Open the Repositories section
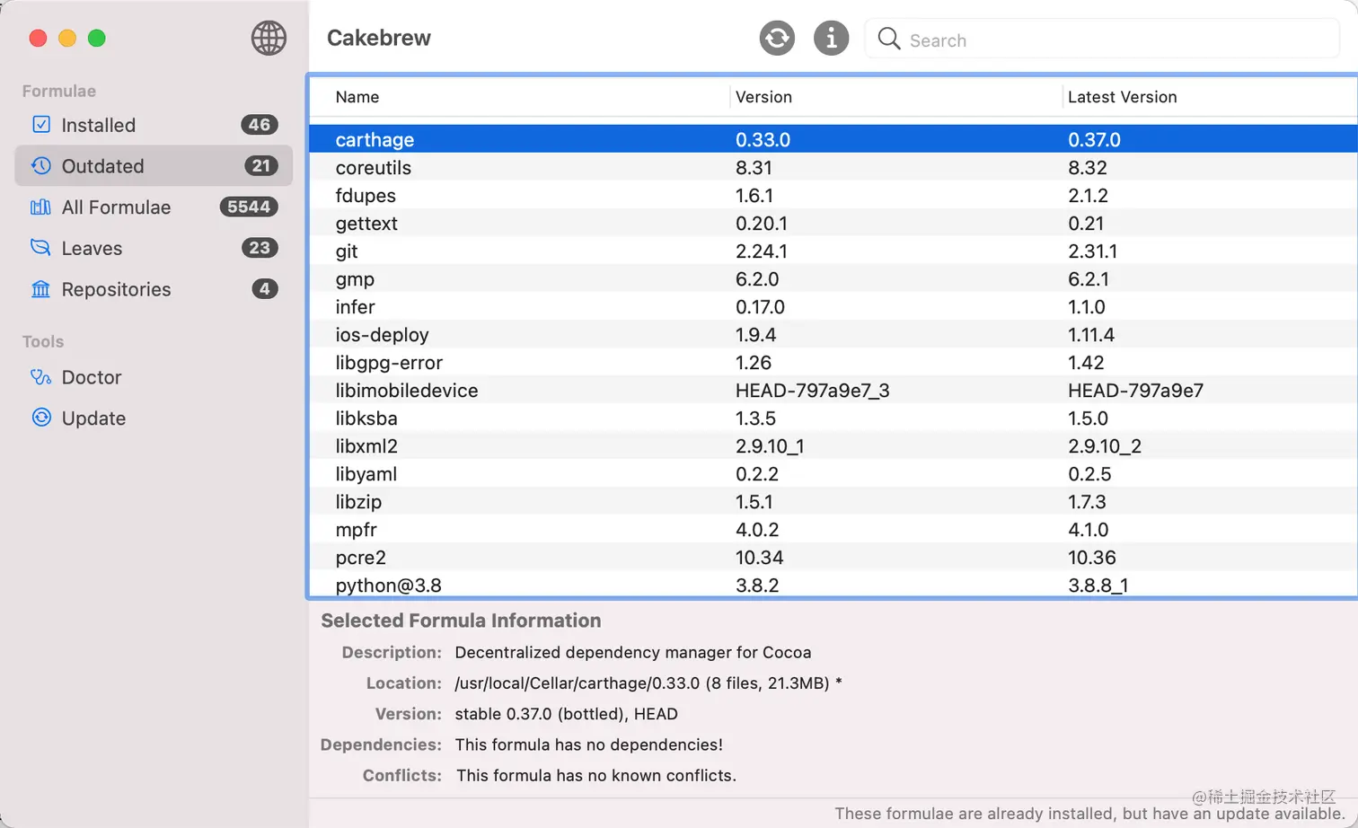This screenshot has height=828, width=1358. (154, 289)
